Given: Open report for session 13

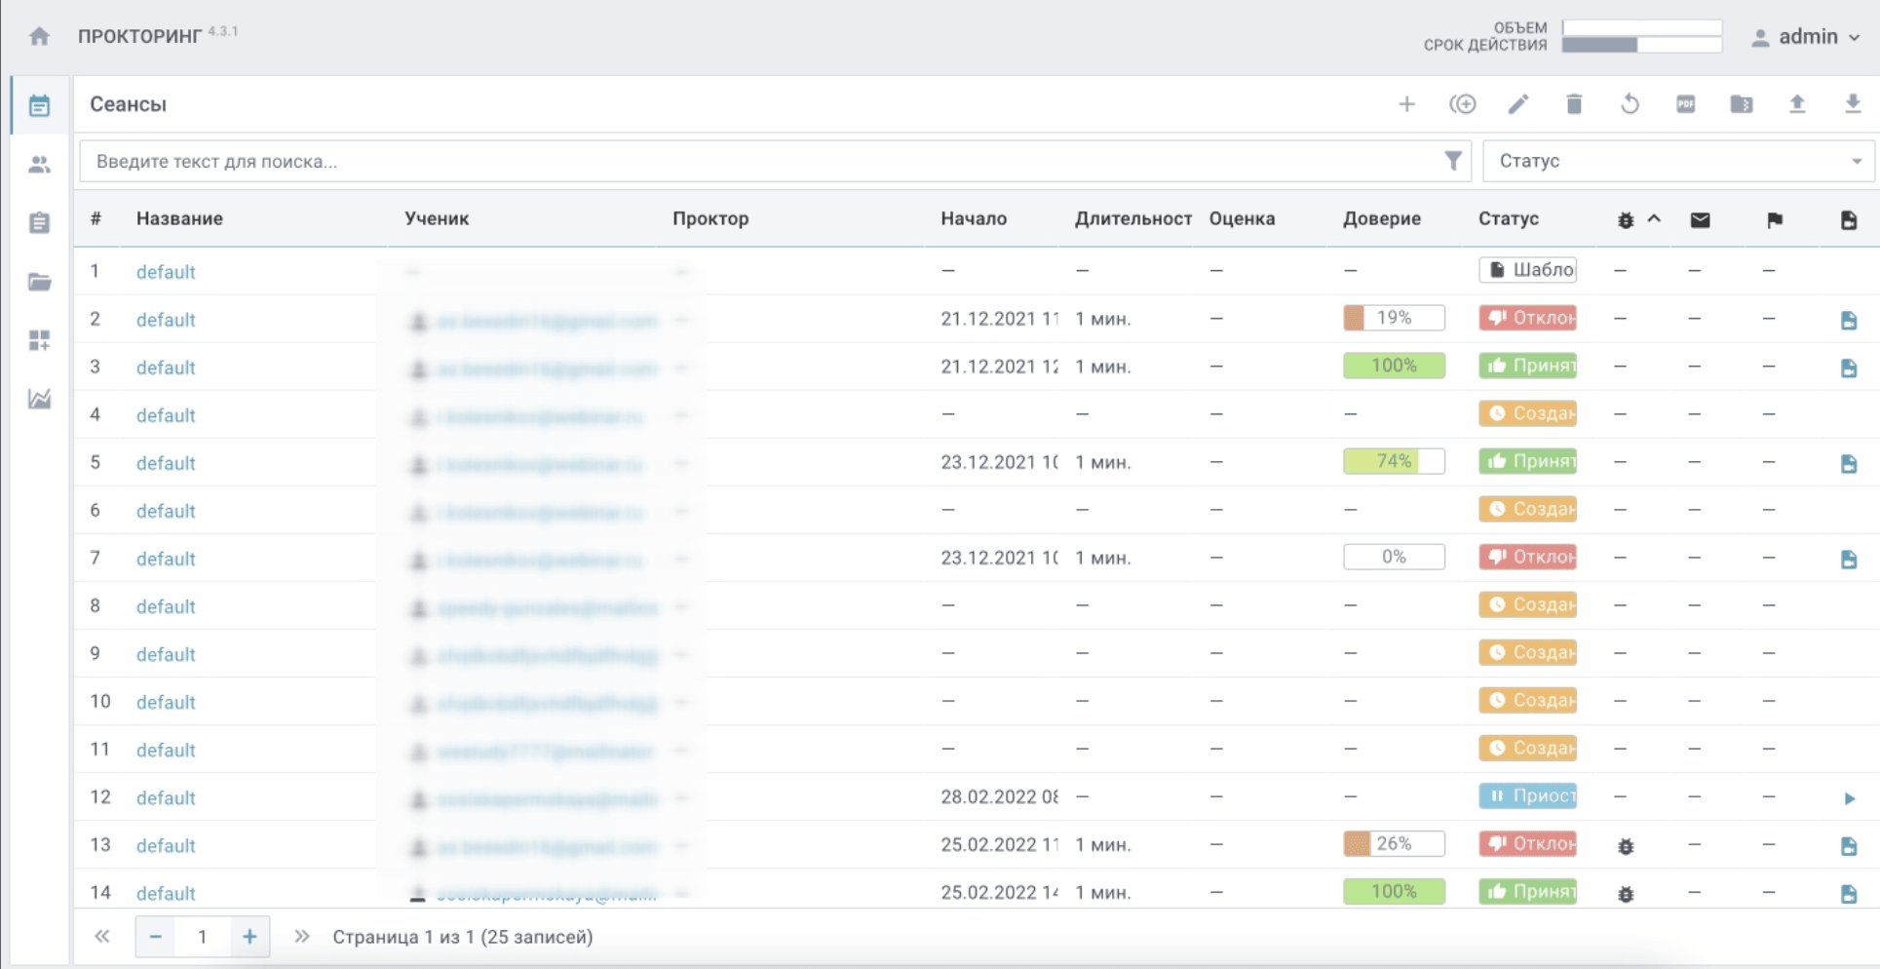Looking at the screenshot, I should [1849, 845].
